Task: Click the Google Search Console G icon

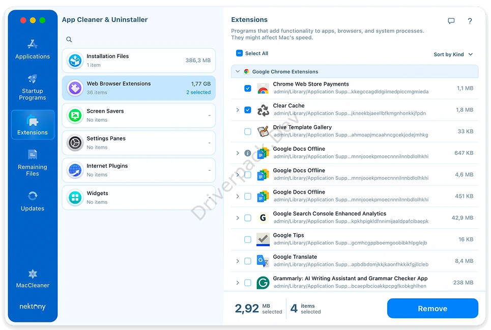Action: tap(263, 218)
